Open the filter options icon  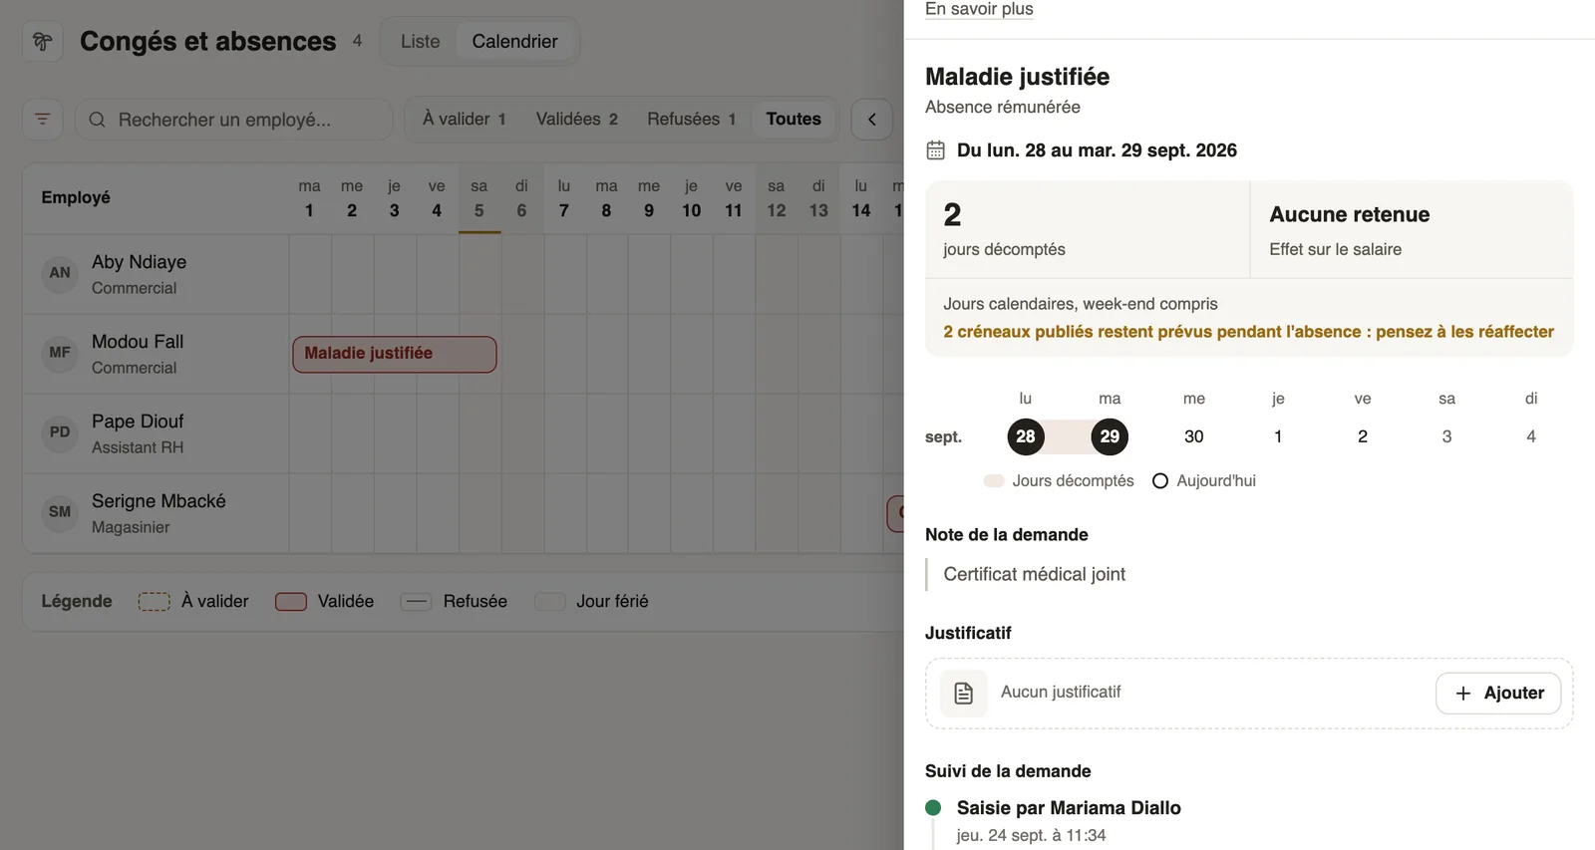(x=43, y=120)
